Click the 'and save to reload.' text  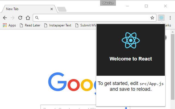(x=131, y=89)
